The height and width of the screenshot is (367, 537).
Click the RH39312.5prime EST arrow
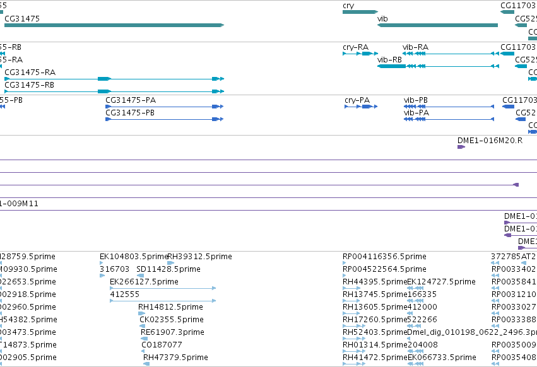170,263
